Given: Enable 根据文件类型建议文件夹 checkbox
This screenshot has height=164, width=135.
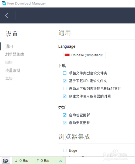Looking at the screenshot, I should click(65, 73).
